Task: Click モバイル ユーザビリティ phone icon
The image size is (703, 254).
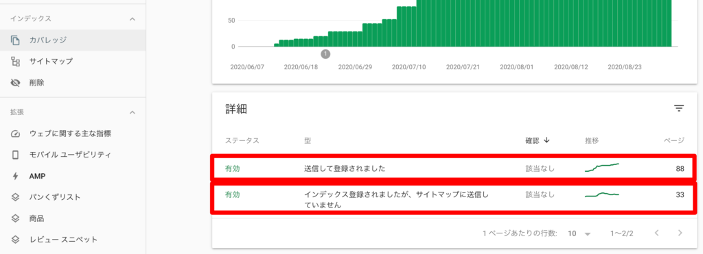Action: tap(15, 155)
